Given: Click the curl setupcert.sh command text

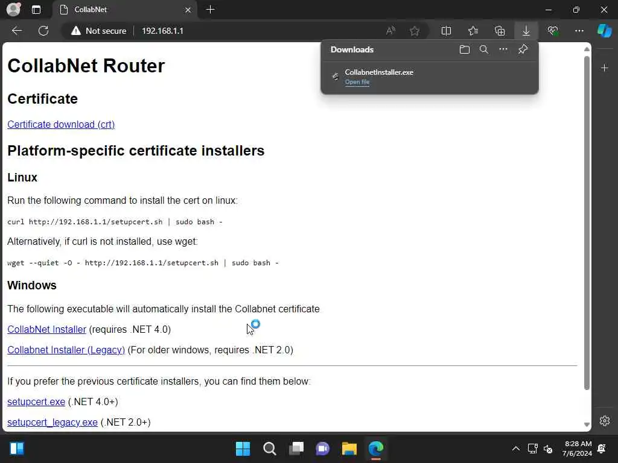Looking at the screenshot, I should coord(115,222).
